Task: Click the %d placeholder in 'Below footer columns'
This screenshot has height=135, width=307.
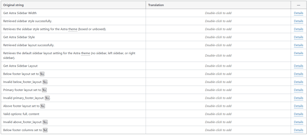Action: [45, 130]
